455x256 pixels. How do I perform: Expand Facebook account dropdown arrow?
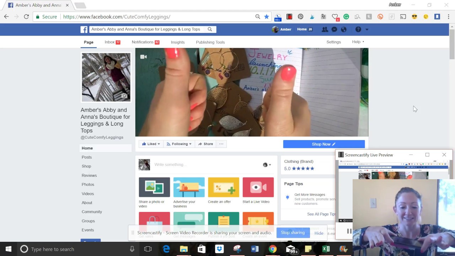367,30
